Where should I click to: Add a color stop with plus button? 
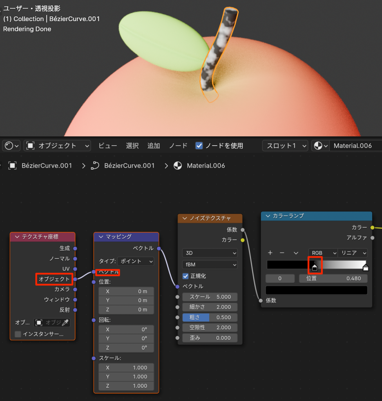pyautogui.click(x=270, y=253)
